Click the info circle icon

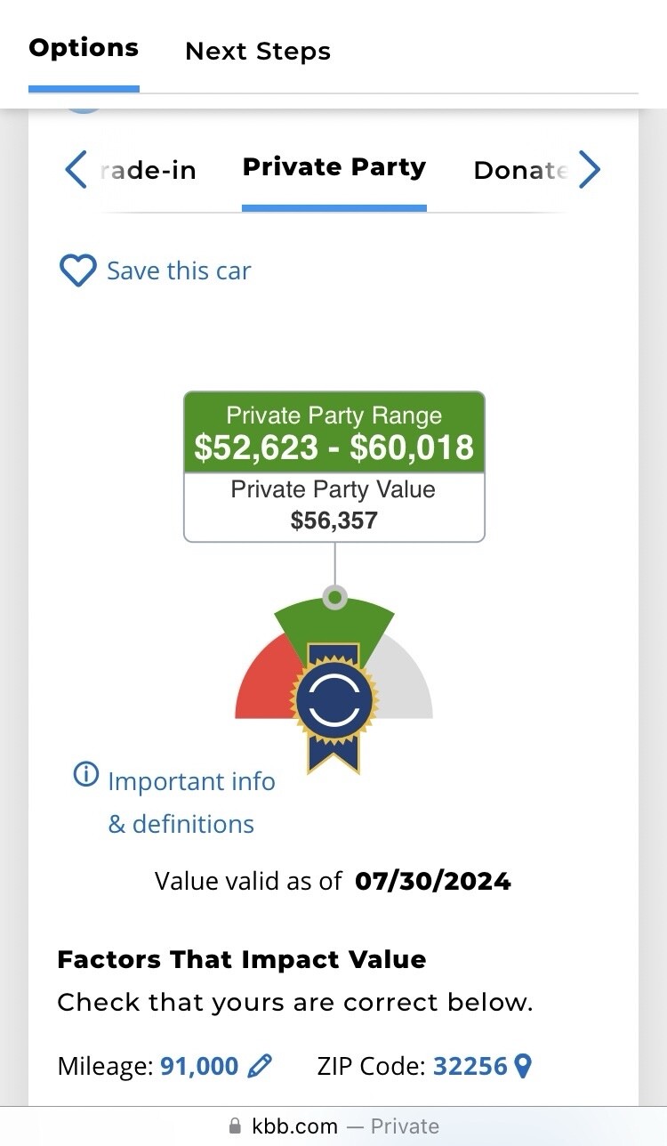pyautogui.click(x=85, y=775)
